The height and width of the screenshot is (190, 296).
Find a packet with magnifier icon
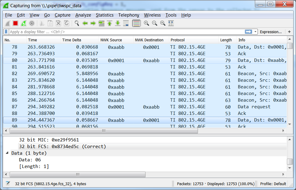(x=77, y=23)
